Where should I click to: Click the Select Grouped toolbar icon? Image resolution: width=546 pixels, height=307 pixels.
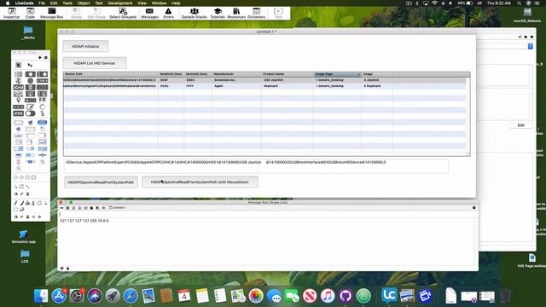(123, 14)
